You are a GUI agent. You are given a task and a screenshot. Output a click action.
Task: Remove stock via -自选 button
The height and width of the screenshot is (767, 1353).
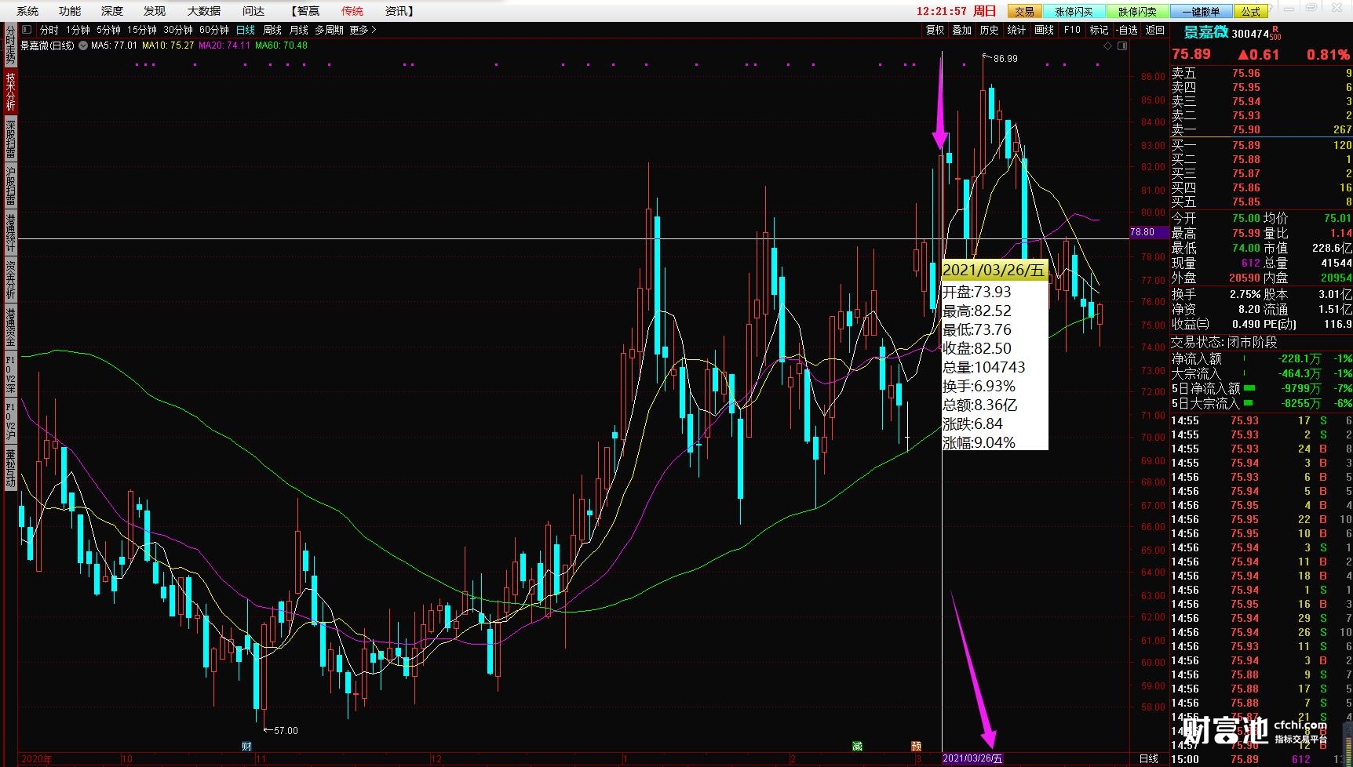coord(1127,30)
